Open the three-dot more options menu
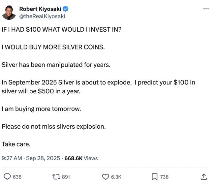Image resolution: width=214 pixels, height=186 pixels. [x=206, y=9]
